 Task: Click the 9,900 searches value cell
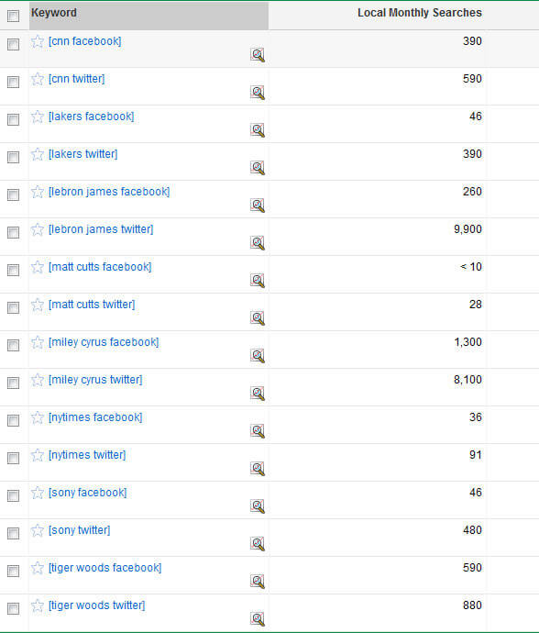467,229
